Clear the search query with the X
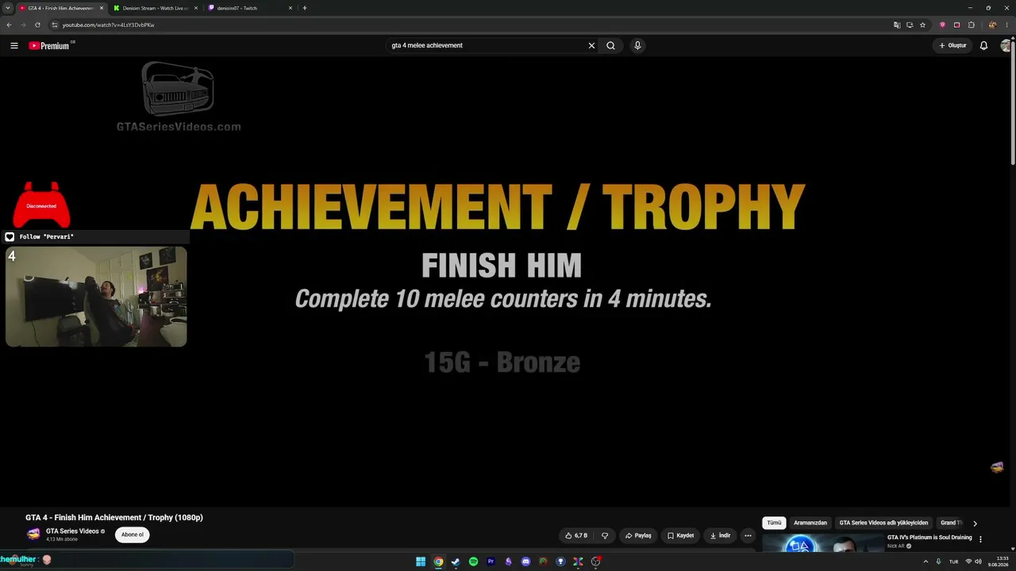Image resolution: width=1016 pixels, height=571 pixels. (591, 46)
